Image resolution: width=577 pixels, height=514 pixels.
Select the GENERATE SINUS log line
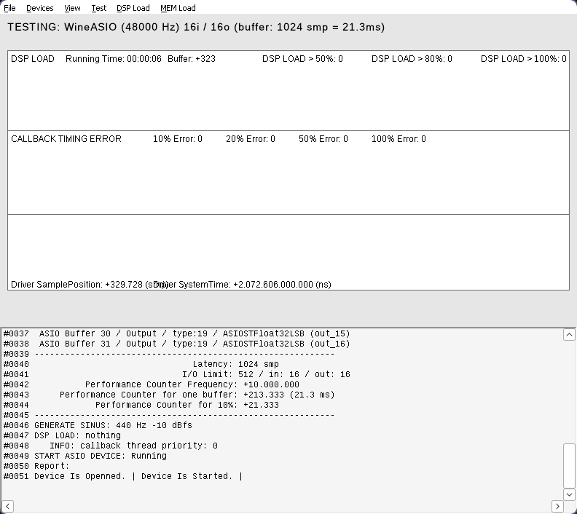(113, 425)
